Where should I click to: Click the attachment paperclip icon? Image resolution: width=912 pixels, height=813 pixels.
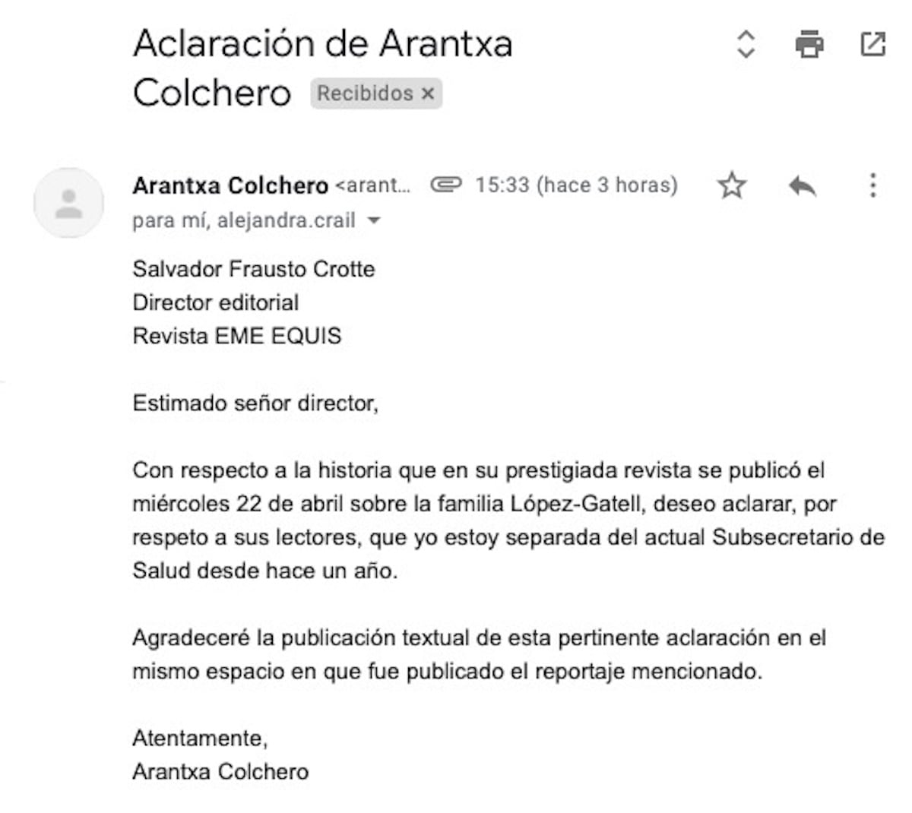coord(447,184)
